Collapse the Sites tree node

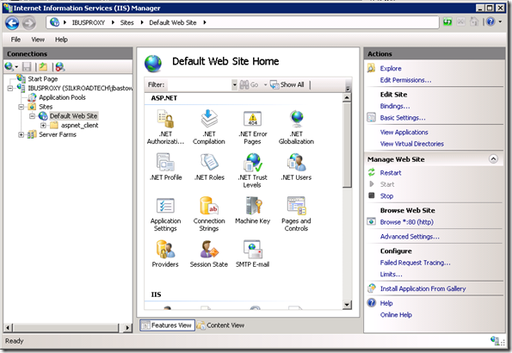point(22,107)
